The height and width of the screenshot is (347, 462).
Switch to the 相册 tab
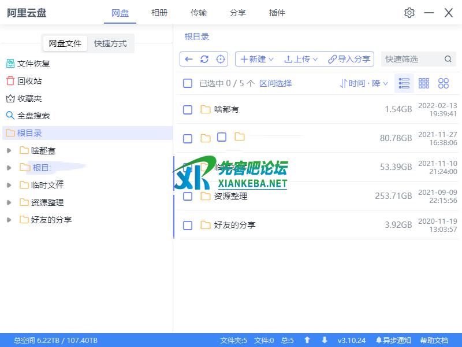tap(159, 13)
